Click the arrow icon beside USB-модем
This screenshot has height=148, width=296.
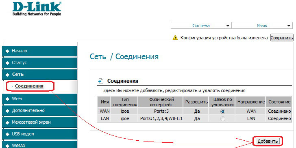(x=7, y=134)
